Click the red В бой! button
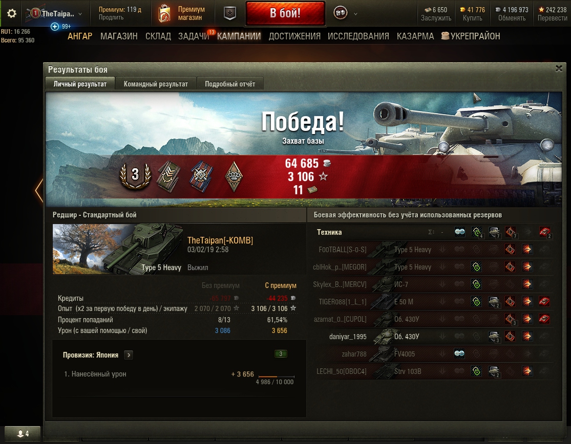The image size is (571, 444). click(x=285, y=13)
